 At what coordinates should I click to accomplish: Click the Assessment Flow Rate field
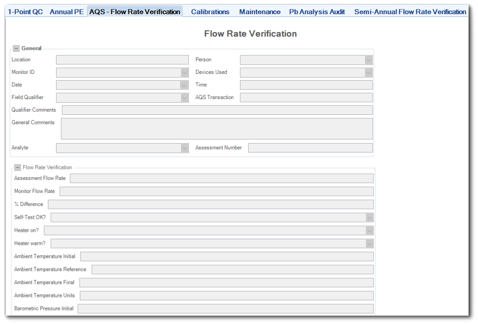(x=221, y=178)
